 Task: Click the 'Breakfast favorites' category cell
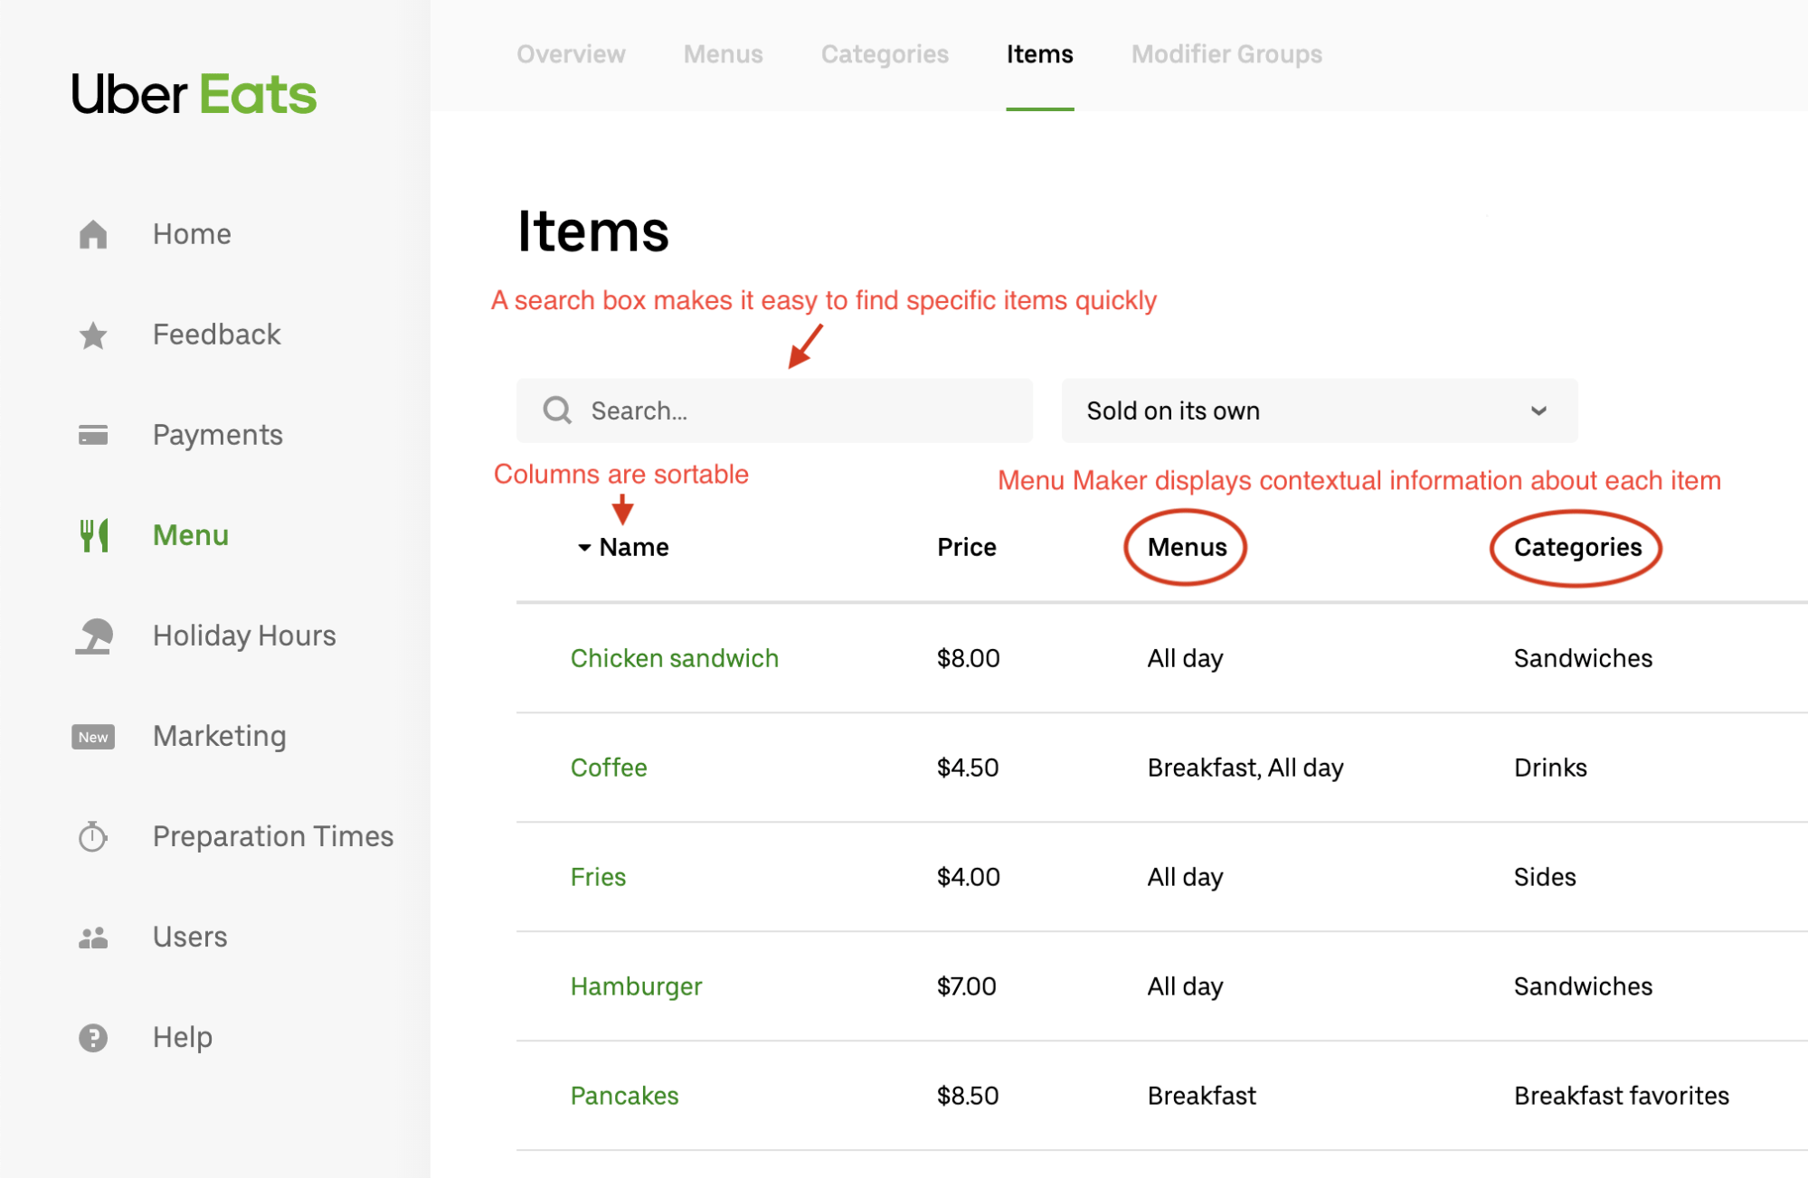(1621, 1096)
